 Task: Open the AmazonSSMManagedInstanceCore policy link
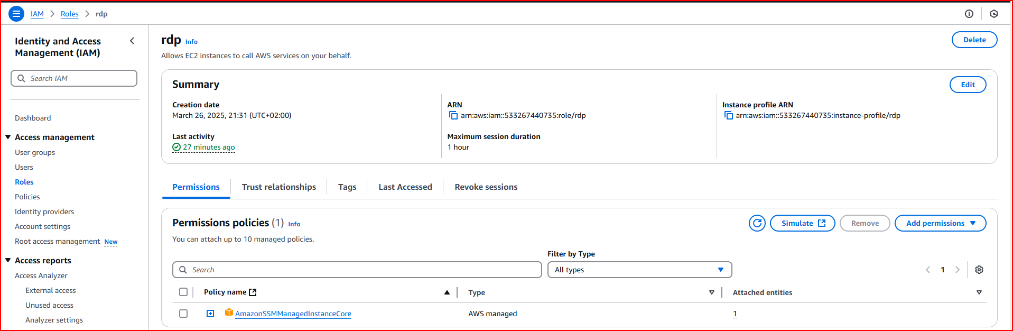pos(293,314)
